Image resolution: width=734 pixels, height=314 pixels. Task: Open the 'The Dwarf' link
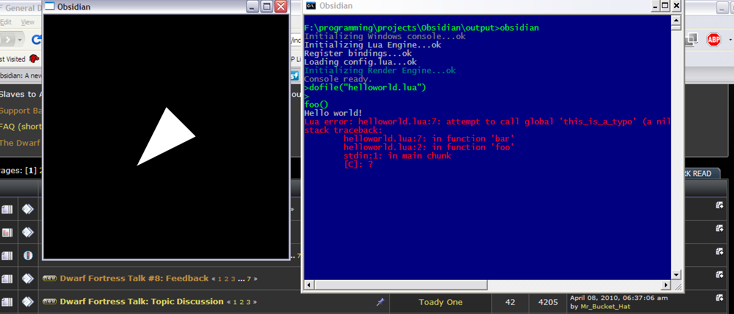pos(20,143)
